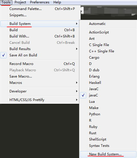Select D dub build system
Viewport: 137px width, 158px height.
pyautogui.click(x=108, y=70)
